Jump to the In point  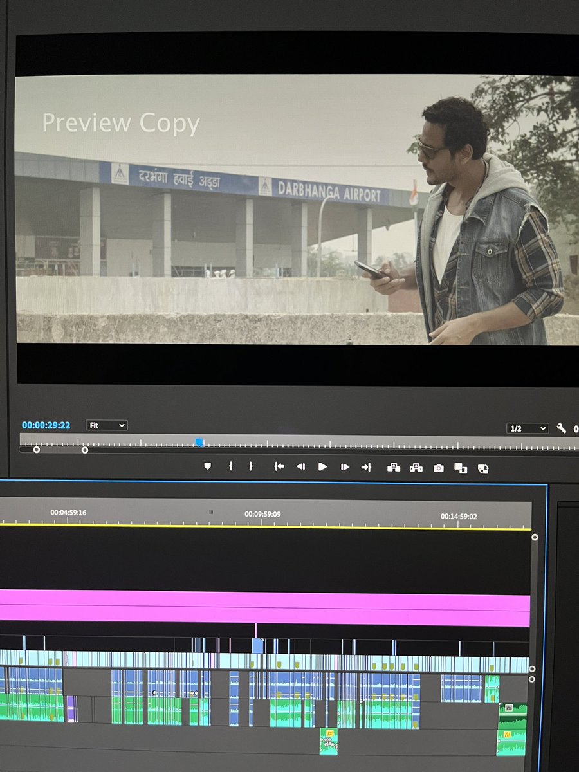click(279, 467)
